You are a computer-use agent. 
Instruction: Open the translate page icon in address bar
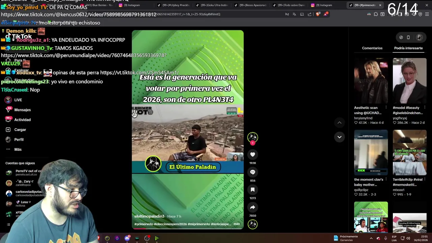(x=294, y=14)
